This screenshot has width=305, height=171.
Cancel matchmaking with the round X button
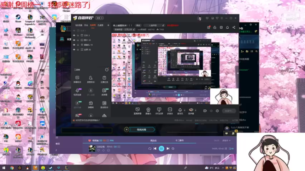coord(127,130)
